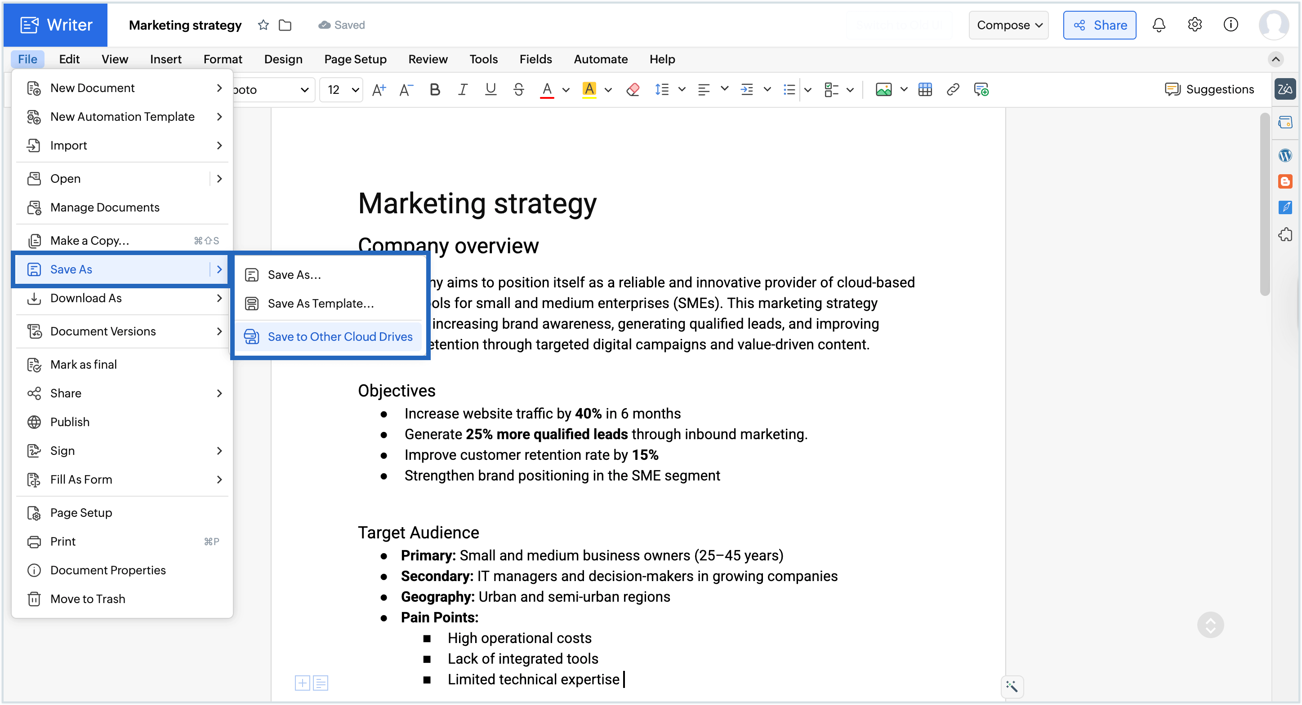The height and width of the screenshot is (705, 1302).
Task: Toggle strikethrough formatting
Action: tap(518, 89)
